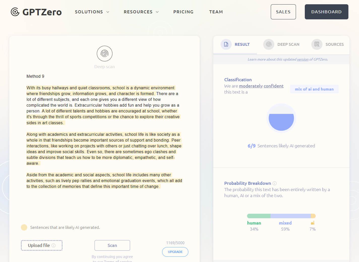This screenshot has width=359, height=262.
Task: Switch to the SOURCES tab
Action: (335, 44)
